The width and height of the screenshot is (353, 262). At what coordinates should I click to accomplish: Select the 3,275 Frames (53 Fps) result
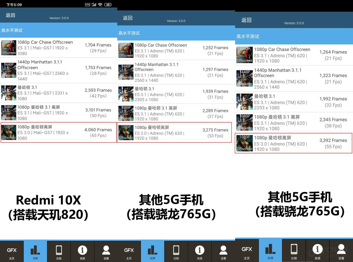tap(215, 133)
